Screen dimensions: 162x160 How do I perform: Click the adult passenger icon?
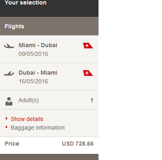pyautogui.click(x=9, y=101)
